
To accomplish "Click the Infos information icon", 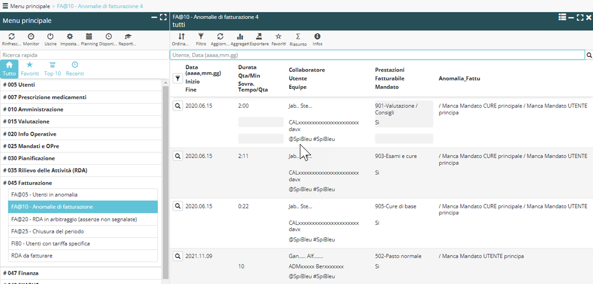I will coord(317,37).
